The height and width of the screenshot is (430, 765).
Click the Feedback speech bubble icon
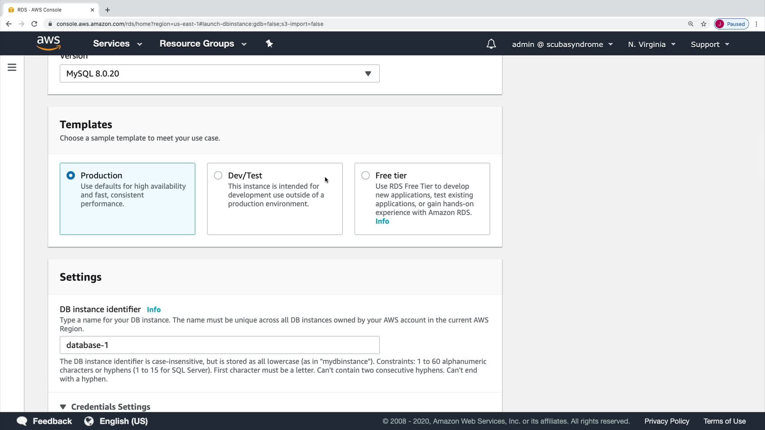click(22, 421)
